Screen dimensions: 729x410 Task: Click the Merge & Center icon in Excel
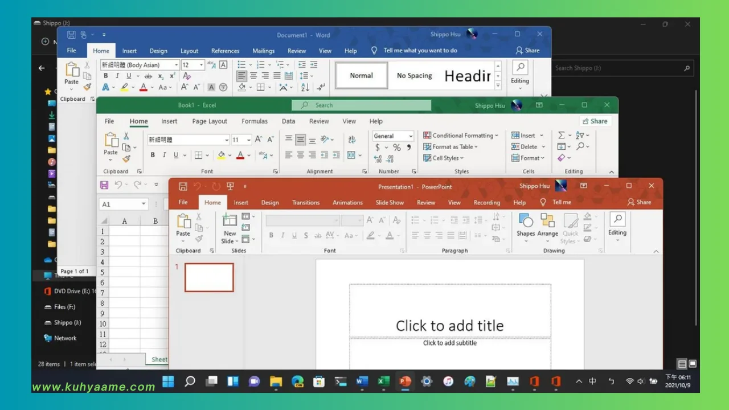click(x=351, y=155)
